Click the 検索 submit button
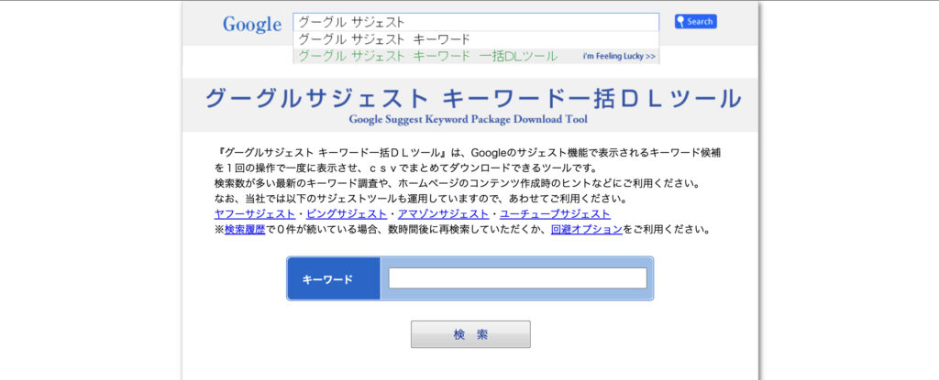The image size is (939, 380). [470, 334]
